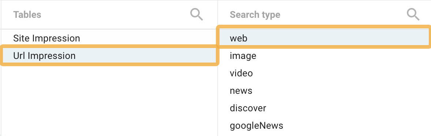Pick discover from the Search type list
Screen dimensions: 431x136
pos(324,108)
